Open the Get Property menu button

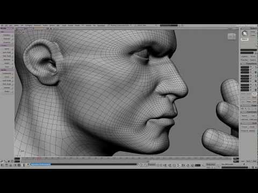[x=7, y=42]
